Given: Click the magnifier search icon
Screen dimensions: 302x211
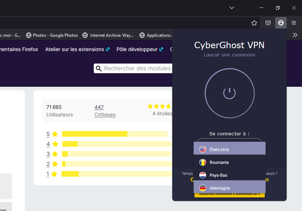Looking at the screenshot, I should [x=99, y=69].
